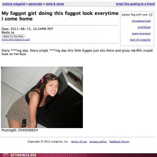Image resolution: width=157 pixels, height=157 pixels.
Task: Open the victoria craigslist breadcrumb link
Action: point(14,4)
